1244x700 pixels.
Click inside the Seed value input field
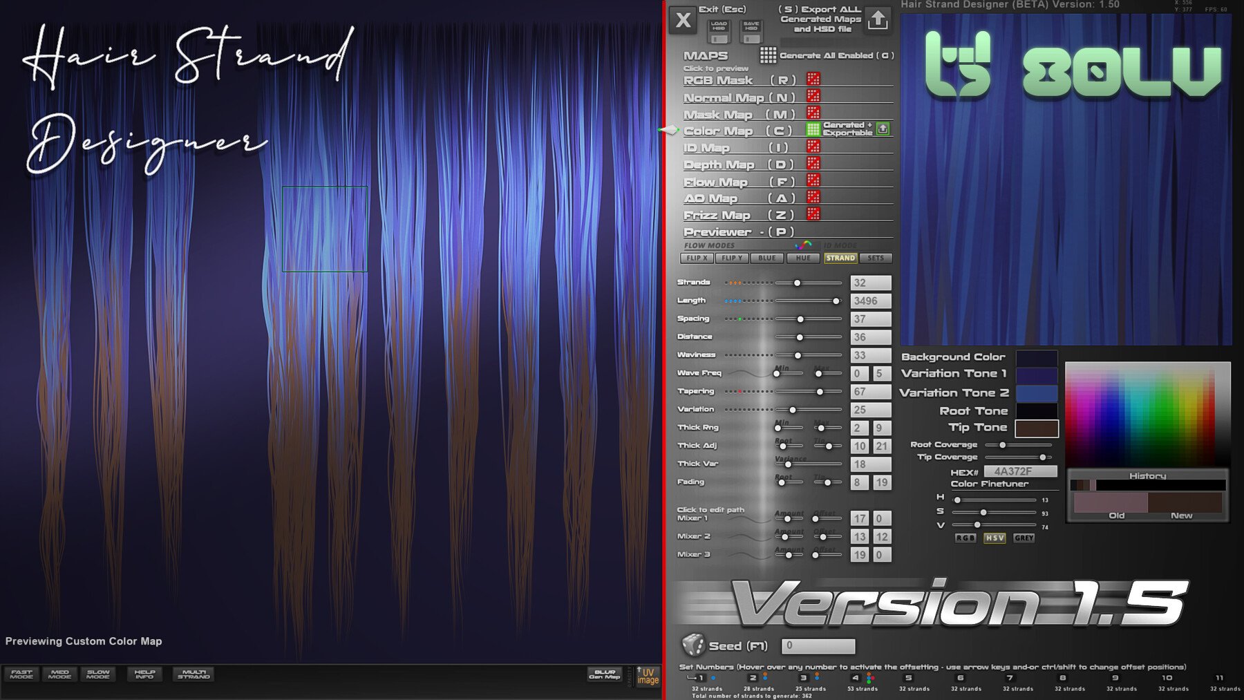[x=818, y=645]
